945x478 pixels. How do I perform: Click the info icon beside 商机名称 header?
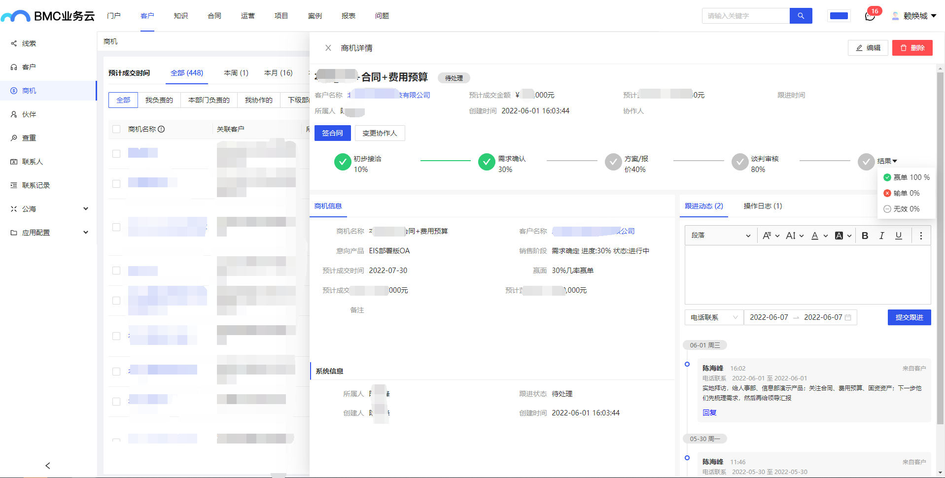point(161,129)
